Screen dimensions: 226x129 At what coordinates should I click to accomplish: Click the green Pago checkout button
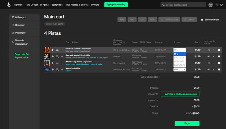[187, 123]
